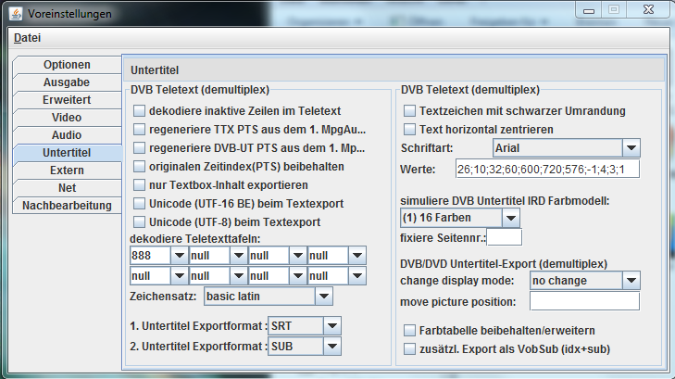Switch to the Optionen tab
The width and height of the screenshot is (675, 379).
click(x=67, y=65)
